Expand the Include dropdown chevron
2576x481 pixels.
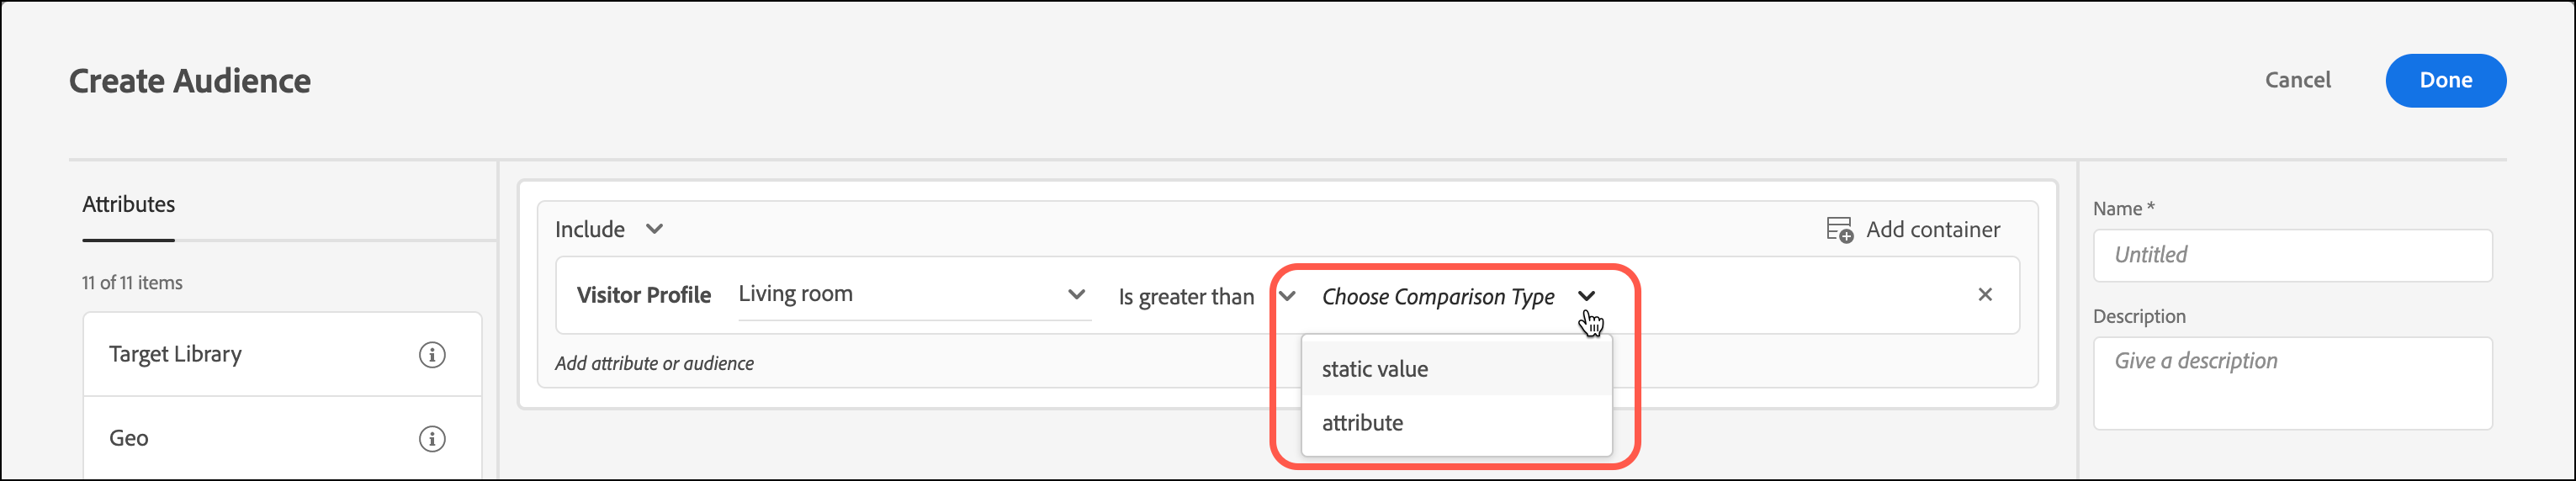coord(654,229)
